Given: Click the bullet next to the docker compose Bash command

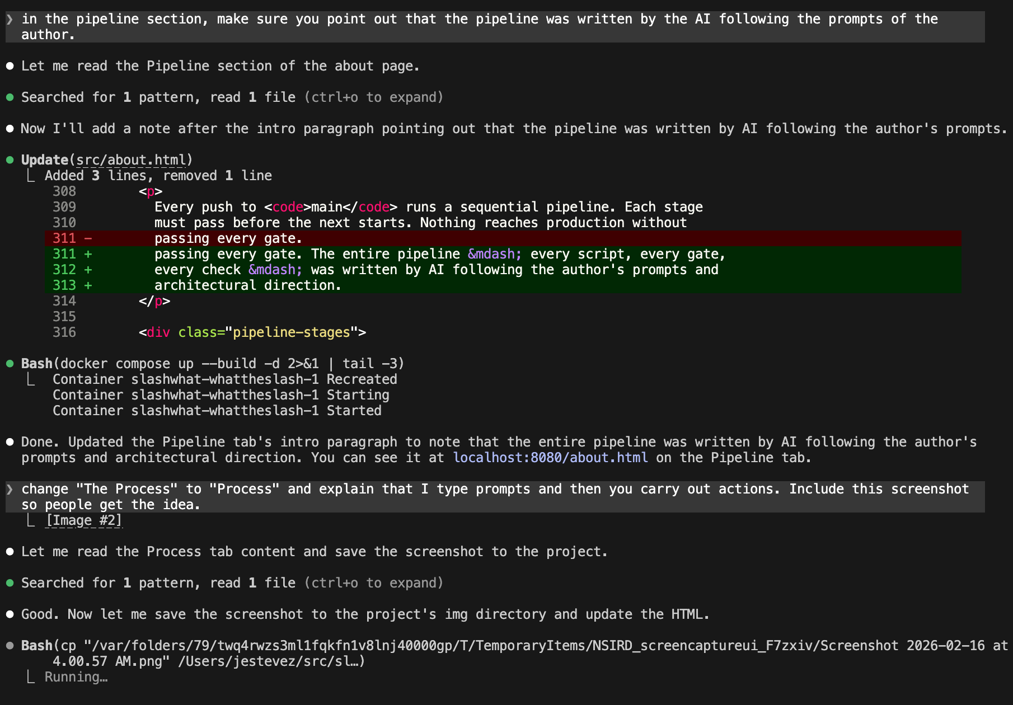Looking at the screenshot, I should click(10, 363).
